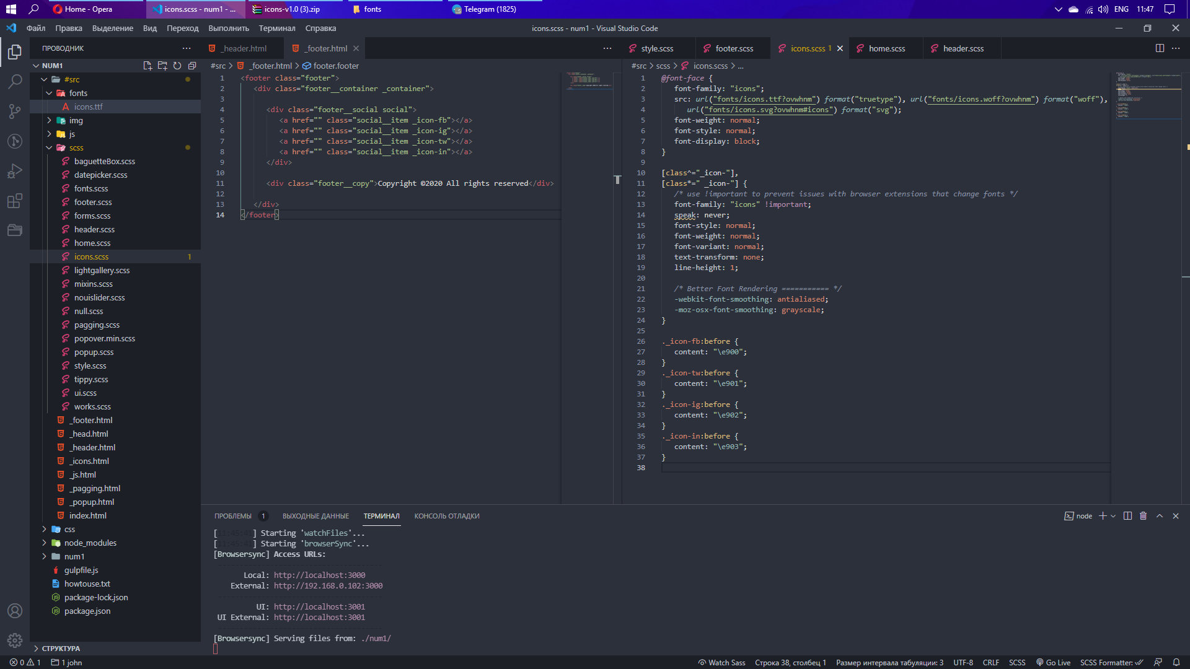
Task: Expand the css folder
Action: tap(44, 529)
